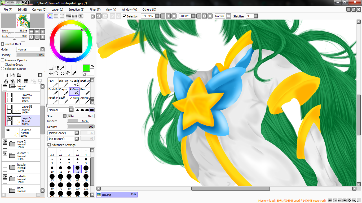362x203 pixels.
Task: Create a new linework layer
Action: (12, 75)
